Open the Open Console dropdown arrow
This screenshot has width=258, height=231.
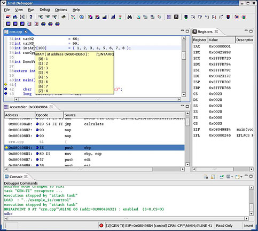241,177
